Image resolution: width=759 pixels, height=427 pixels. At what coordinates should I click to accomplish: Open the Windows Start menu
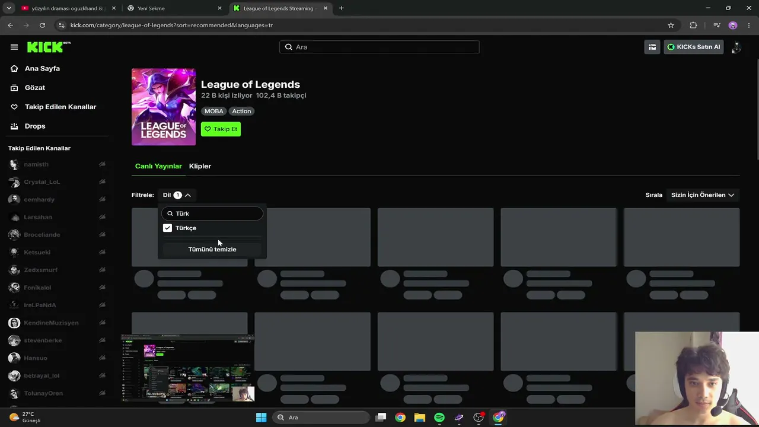[x=261, y=418]
